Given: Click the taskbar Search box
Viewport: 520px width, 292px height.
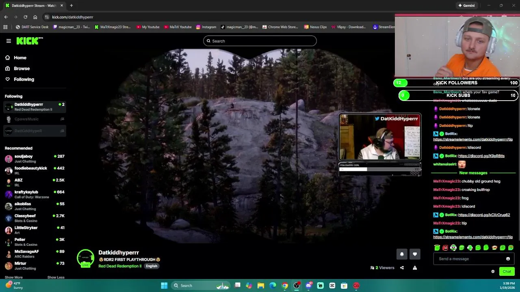Looking at the screenshot, I should [201, 286].
